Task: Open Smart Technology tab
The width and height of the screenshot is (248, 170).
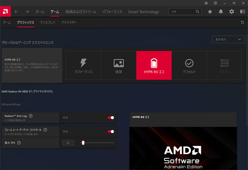Action: click(144, 12)
